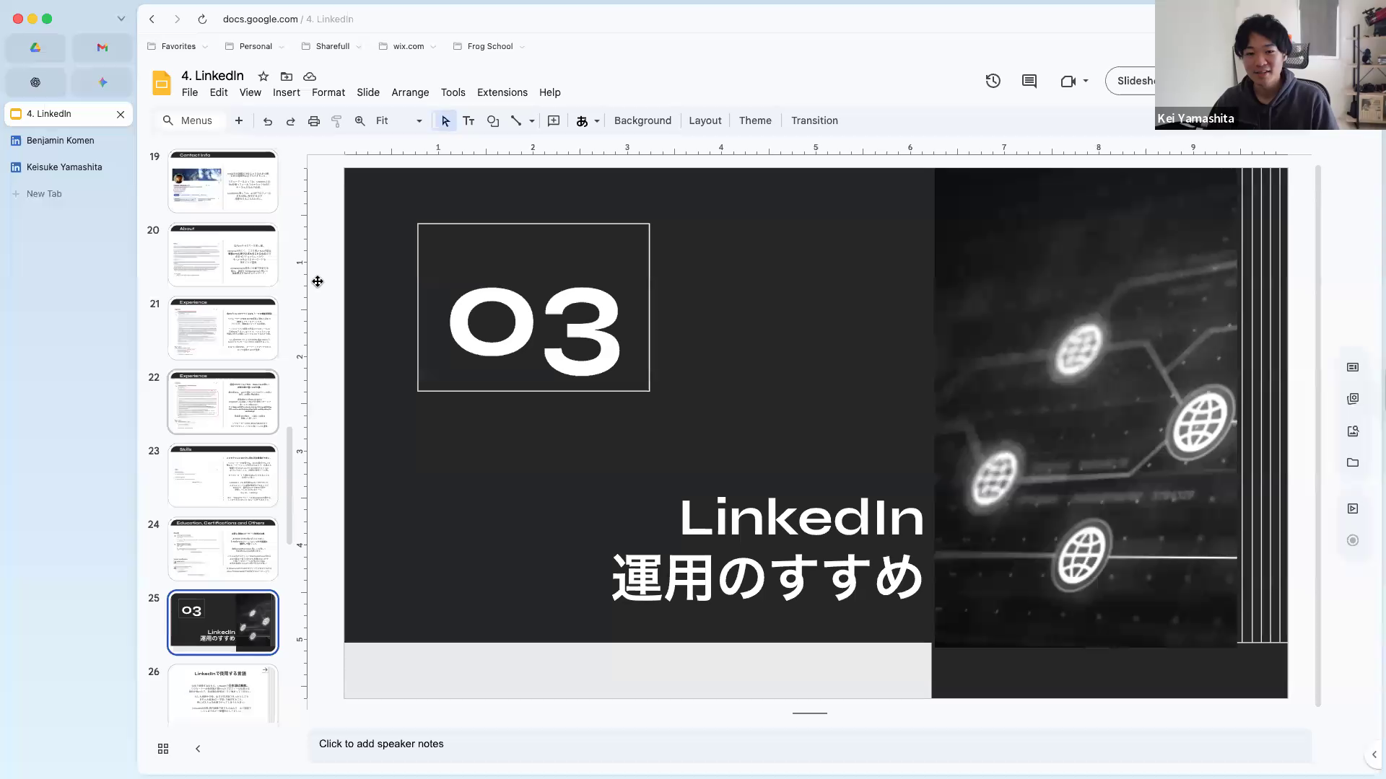Open the Gemini pinned tab

tap(103, 82)
